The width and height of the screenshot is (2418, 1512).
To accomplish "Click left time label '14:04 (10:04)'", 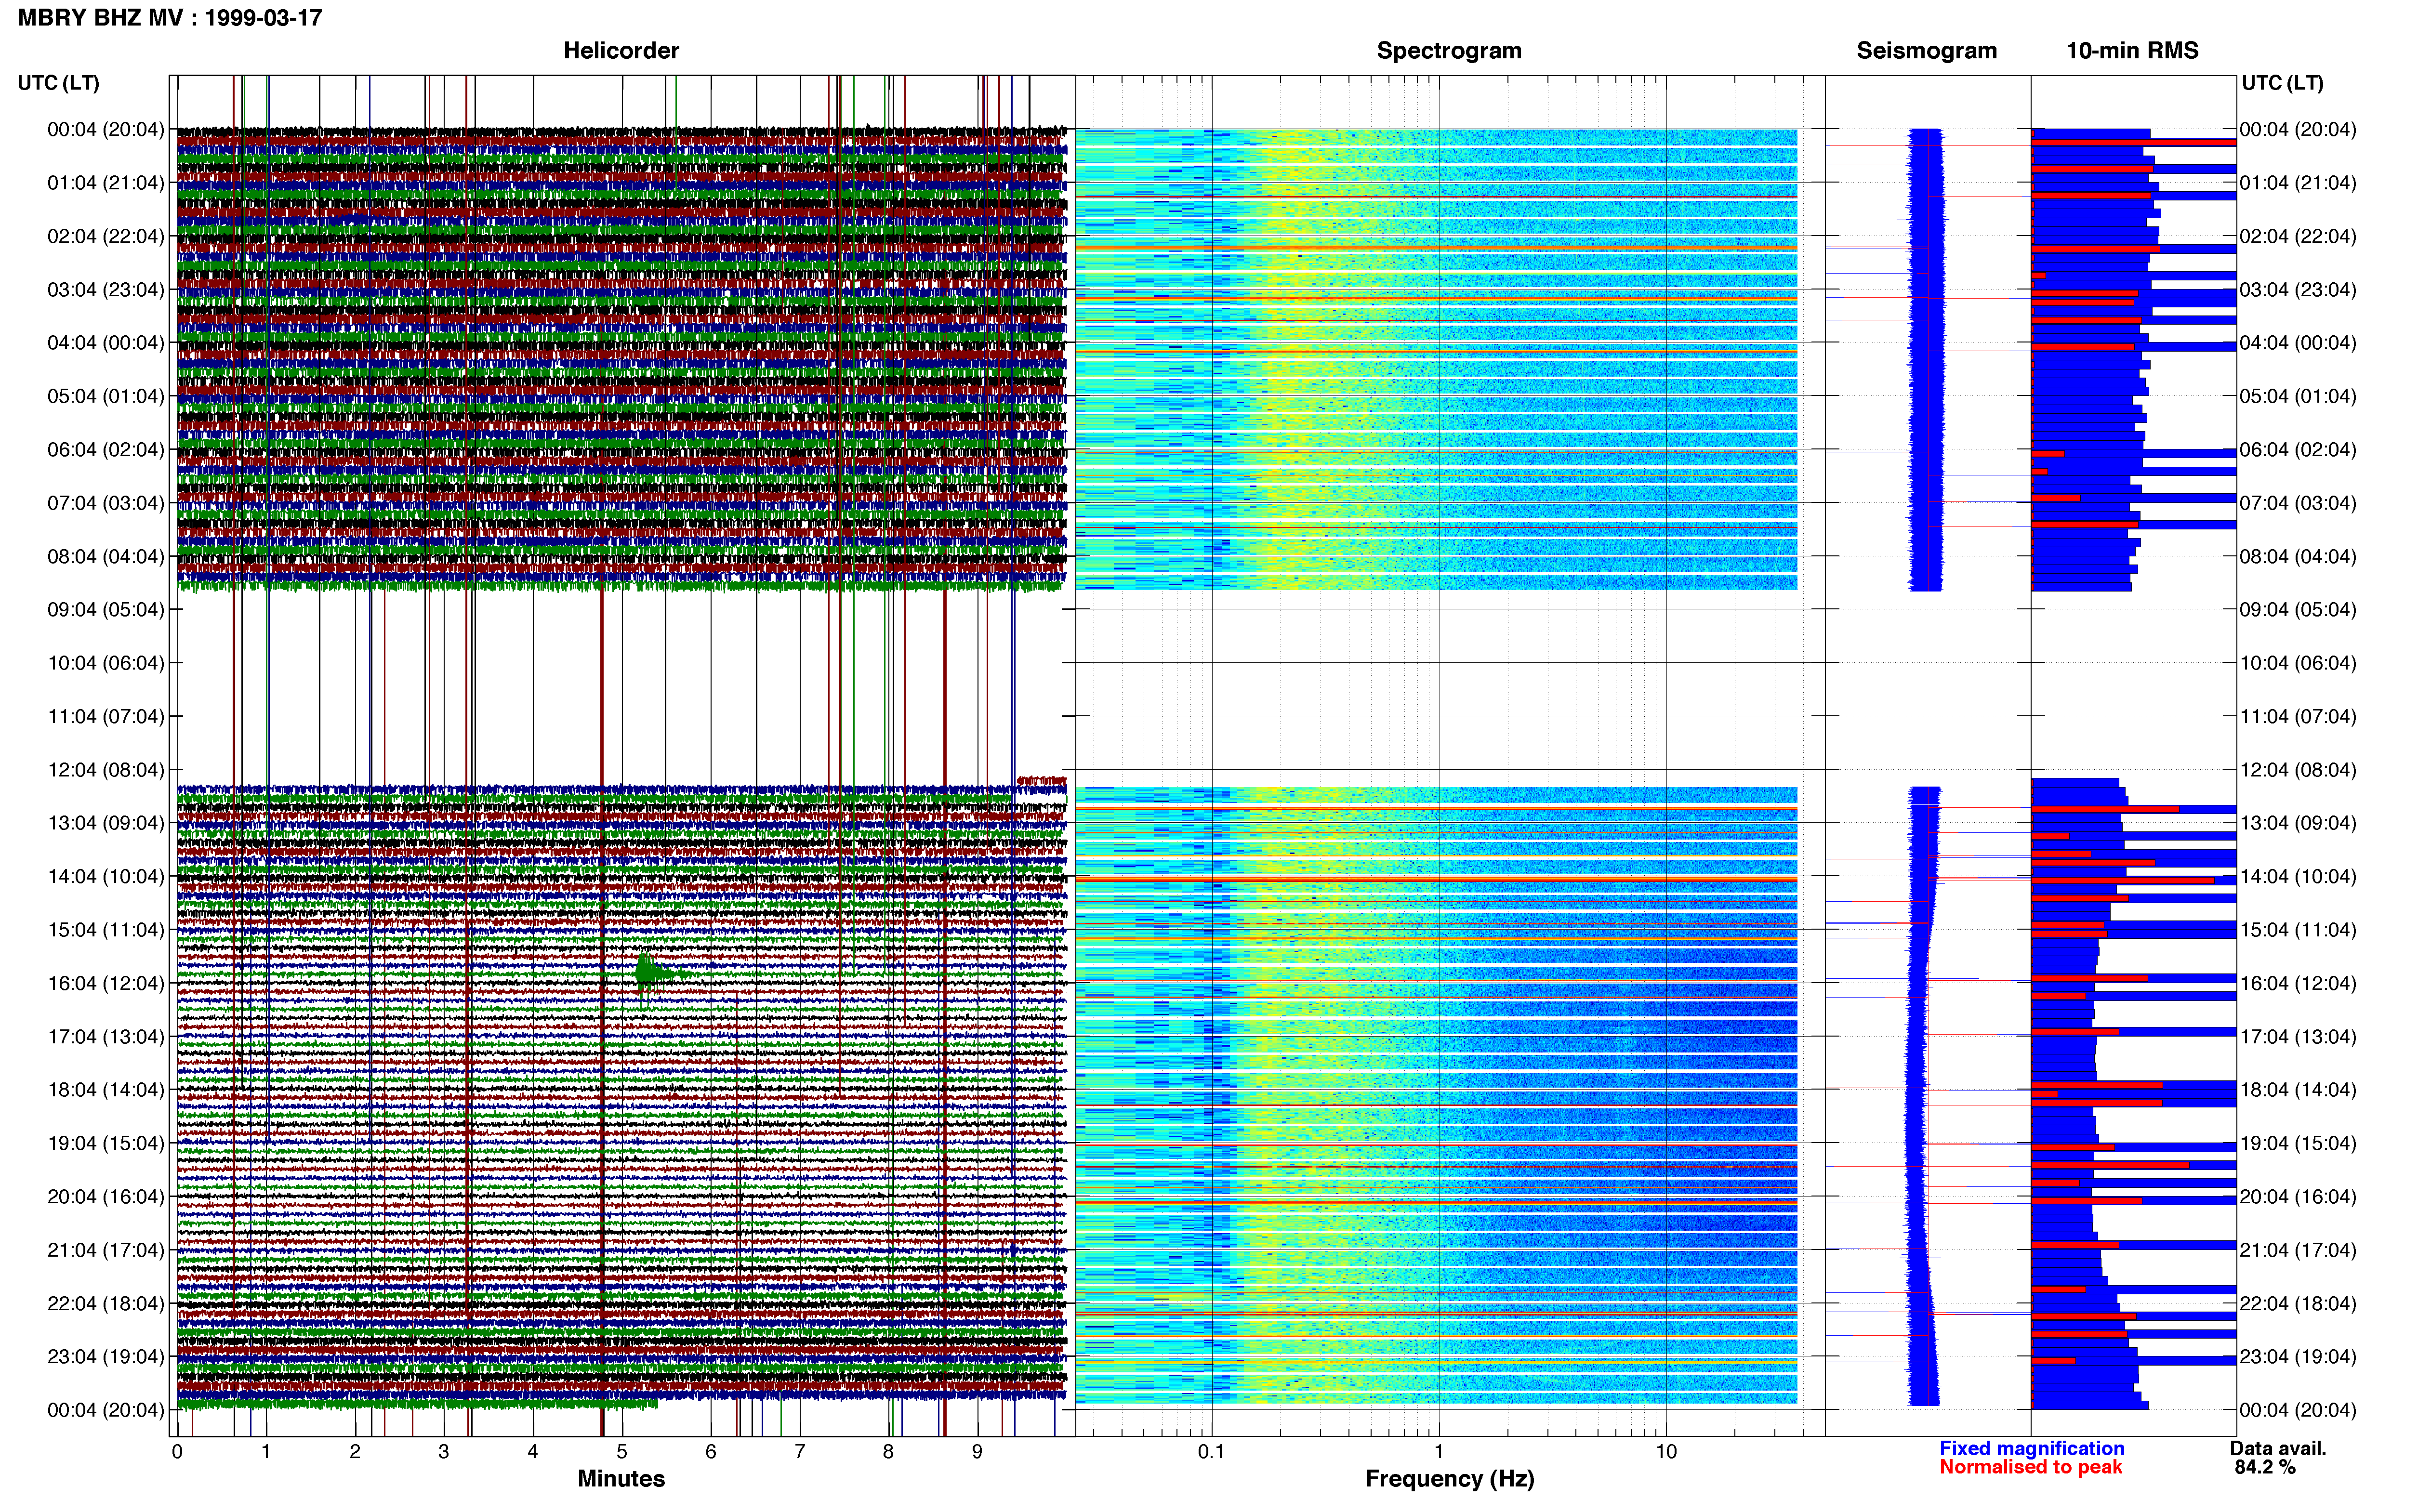I will click(106, 876).
